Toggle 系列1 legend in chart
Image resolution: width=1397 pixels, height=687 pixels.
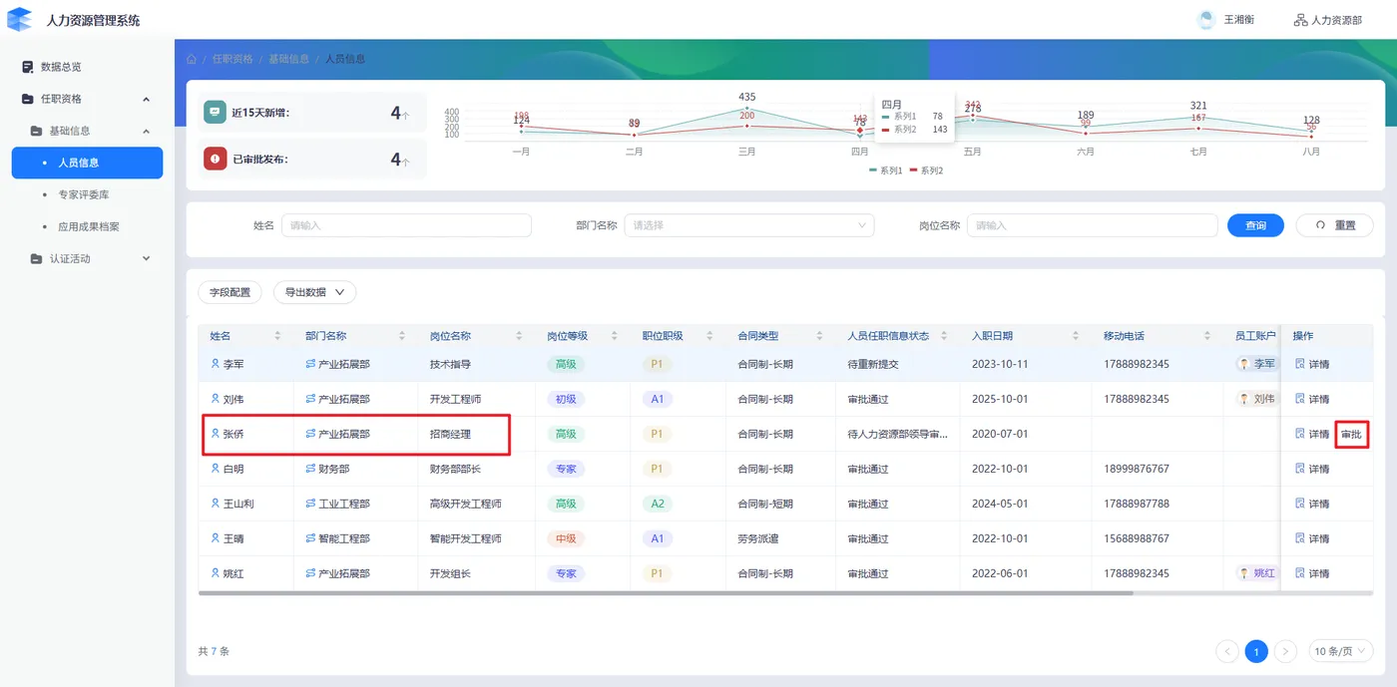pos(886,171)
